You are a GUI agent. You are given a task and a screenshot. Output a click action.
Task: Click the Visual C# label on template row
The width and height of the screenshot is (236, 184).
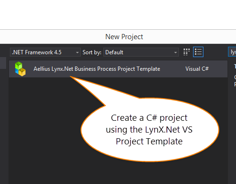tap(197, 69)
